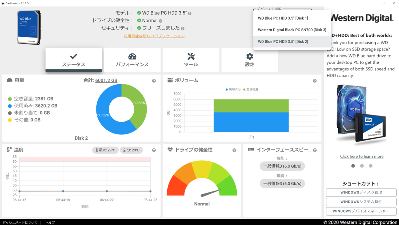Screen dimensions: 399x225
Task: Click the blue used-space bar for F:
Action: (251, 122)
